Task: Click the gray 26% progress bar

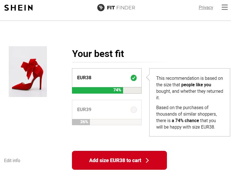Action: tap(81, 122)
